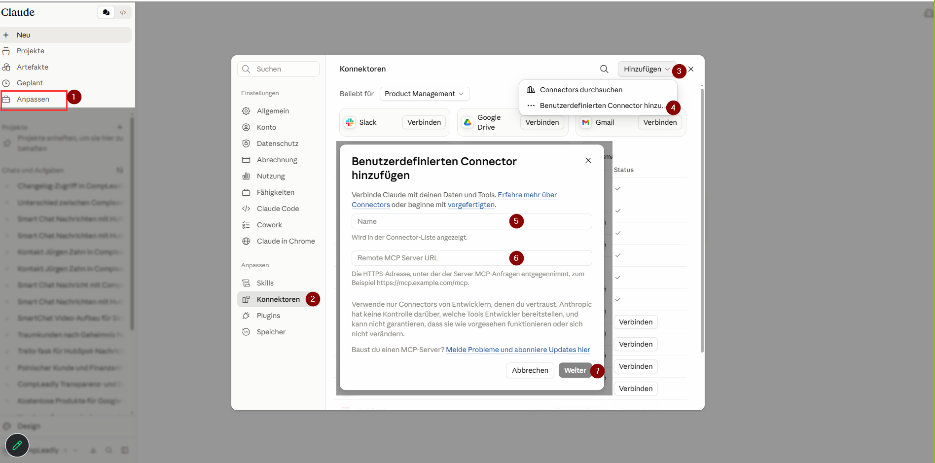Click the Fähigkeiten icon

(x=246, y=192)
